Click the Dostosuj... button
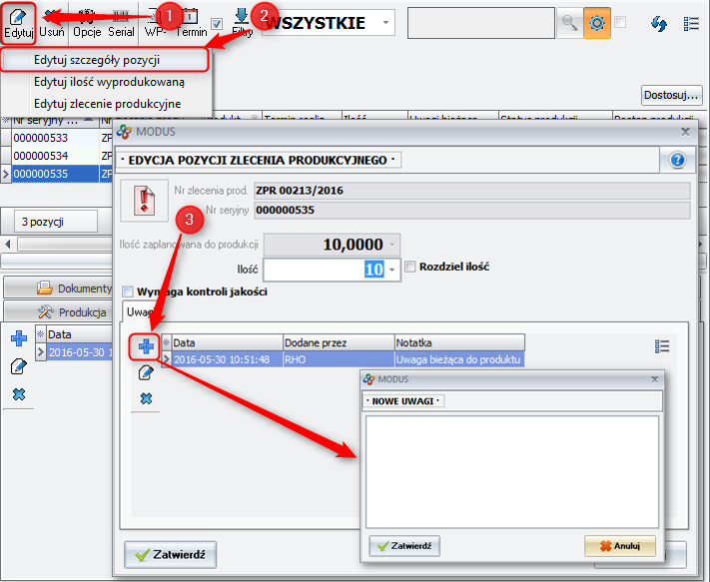 (671, 95)
